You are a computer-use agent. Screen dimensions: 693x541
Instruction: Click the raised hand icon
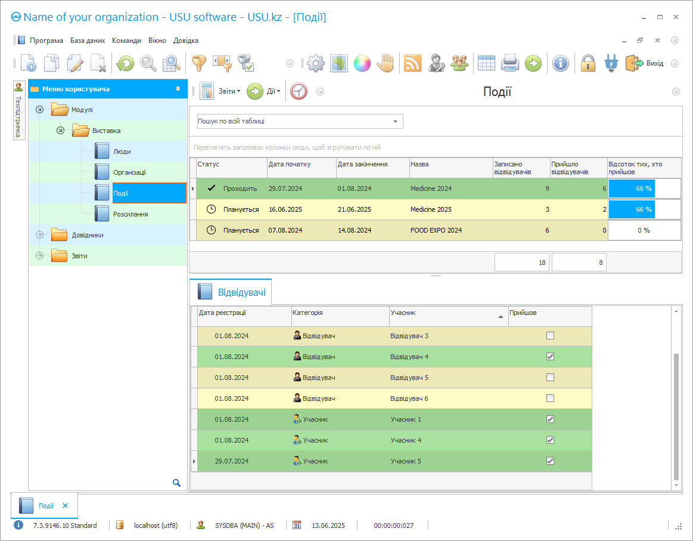point(386,63)
